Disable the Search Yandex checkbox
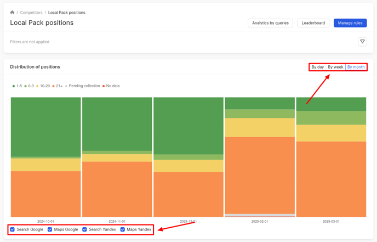 pyautogui.click(x=85, y=229)
